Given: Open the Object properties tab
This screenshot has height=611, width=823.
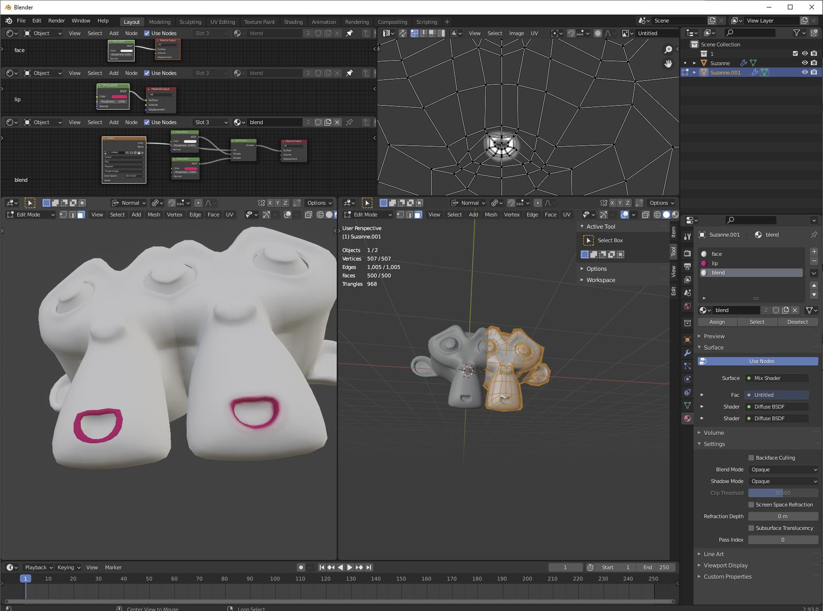Looking at the screenshot, I should (687, 339).
